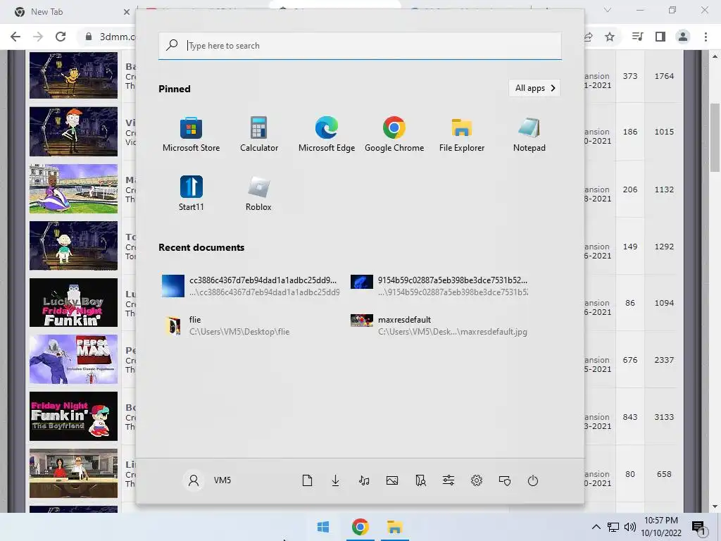Open Chrome three-dot menu

coord(706,37)
